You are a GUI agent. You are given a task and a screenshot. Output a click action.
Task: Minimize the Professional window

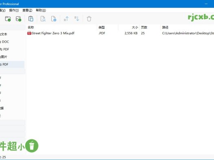click(206, 4)
